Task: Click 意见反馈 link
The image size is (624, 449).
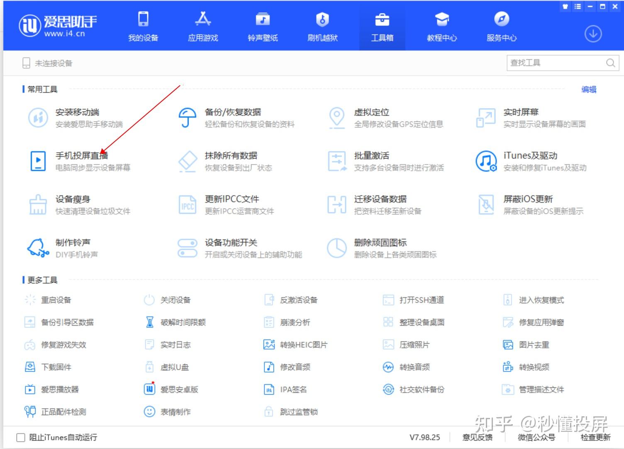Action: 478,437
